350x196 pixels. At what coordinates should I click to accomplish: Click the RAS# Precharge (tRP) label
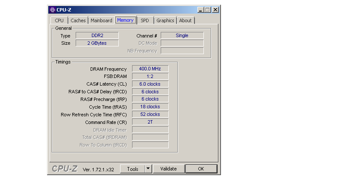tap(103, 99)
